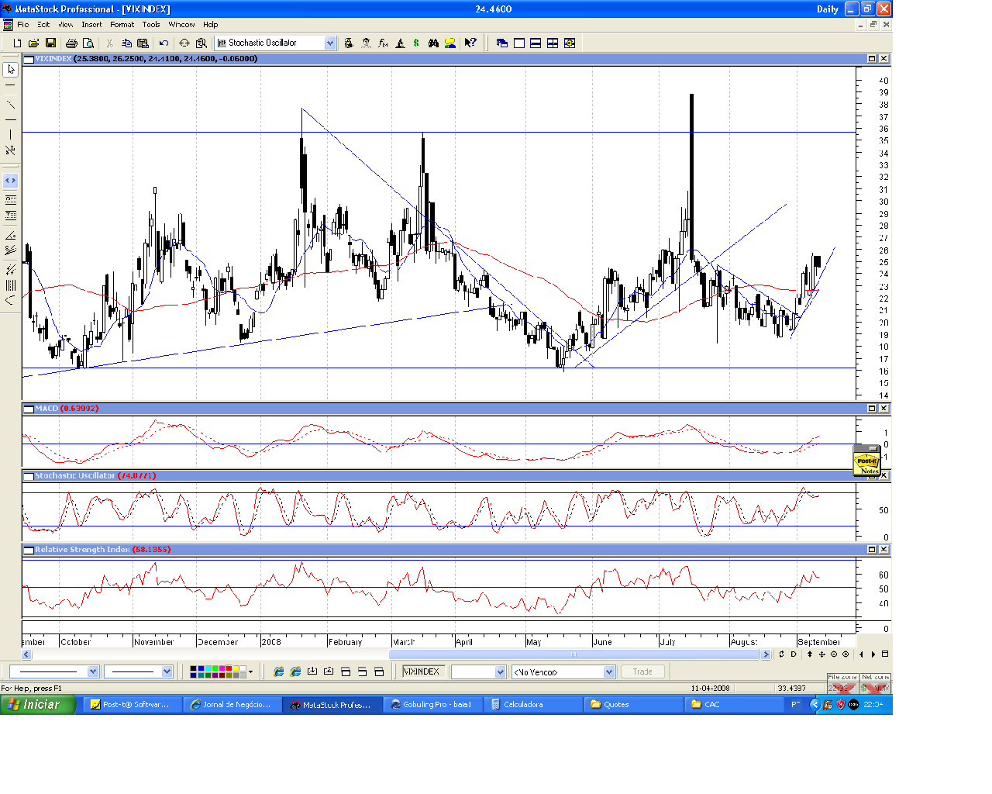Screen dimensions: 992x794
Task: Open Print Preview icon in toolbar
Action: point(88,43)
